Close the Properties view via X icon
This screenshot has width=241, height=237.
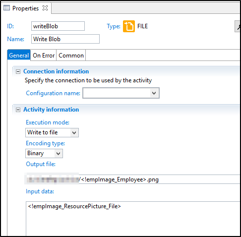[x=45, y=8]
